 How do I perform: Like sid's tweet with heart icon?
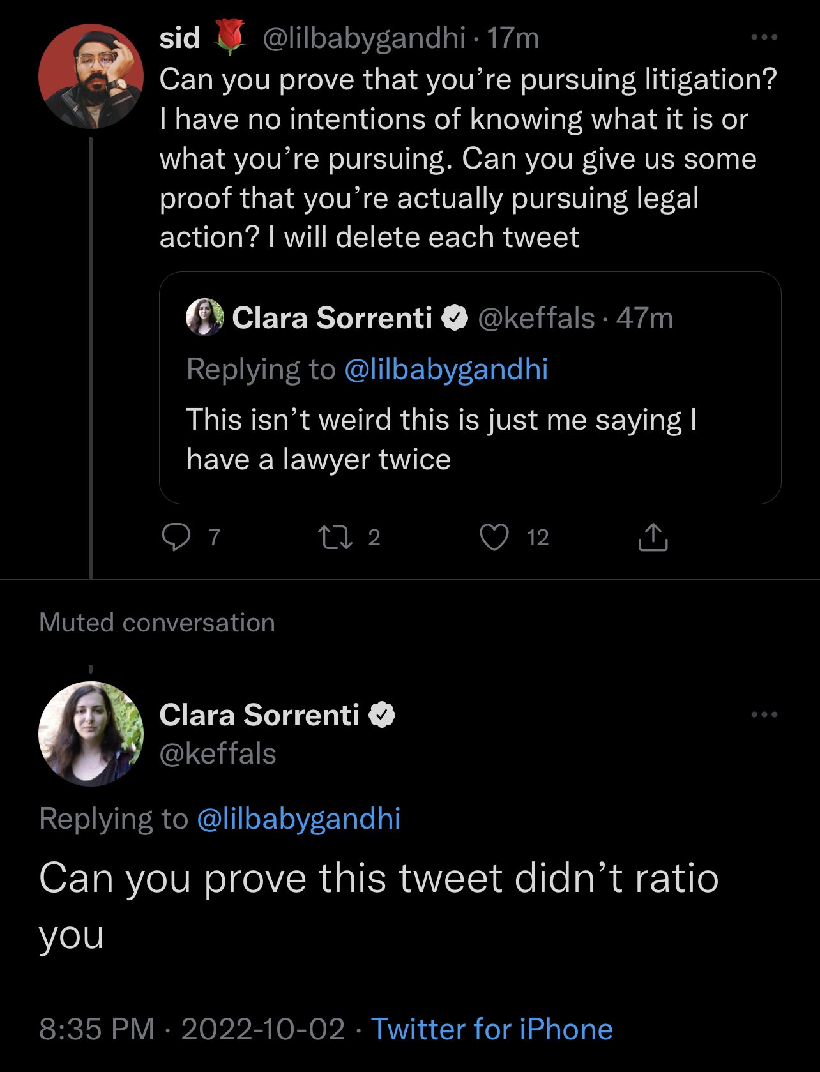click(494, 537)
